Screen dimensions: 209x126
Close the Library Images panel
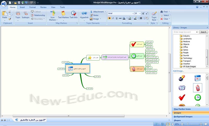(207, 28)
